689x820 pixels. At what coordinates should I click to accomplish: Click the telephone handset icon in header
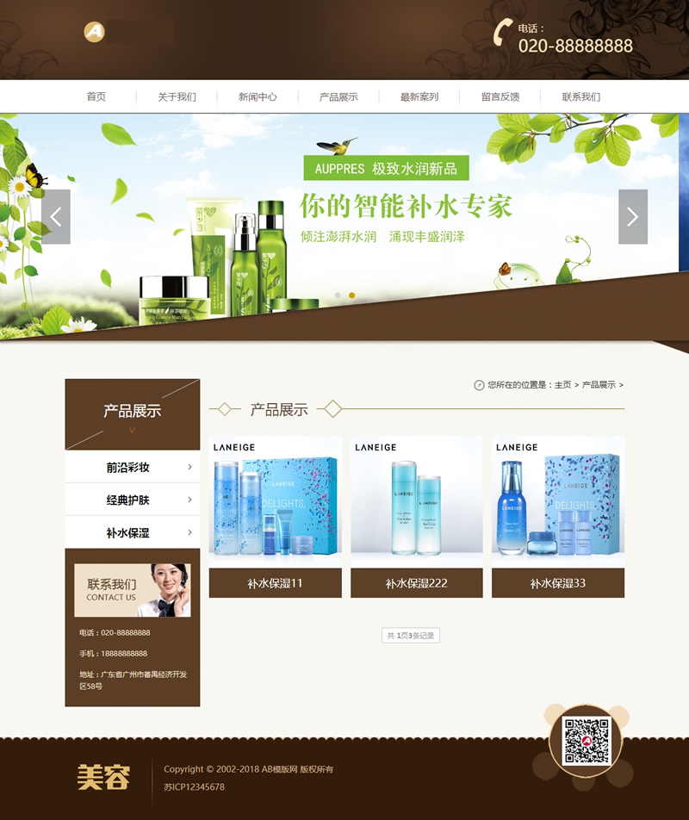pyautogui.click(x=503, y=32)
